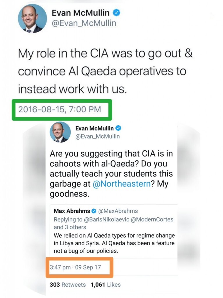The width and height of the screenshot is (223, 298).
Task: Click the @ModernCortes reply mention
Action: click(153, 219)
